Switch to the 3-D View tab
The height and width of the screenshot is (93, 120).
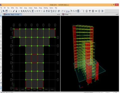66,14
